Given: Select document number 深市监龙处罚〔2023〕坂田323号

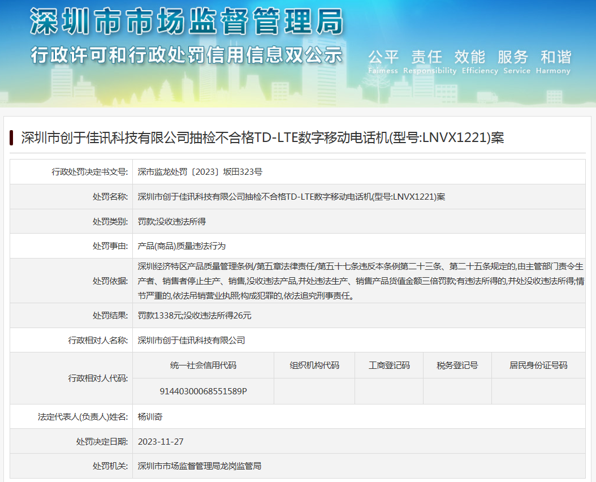Looking at the screenshot, I should coord(200,172).
